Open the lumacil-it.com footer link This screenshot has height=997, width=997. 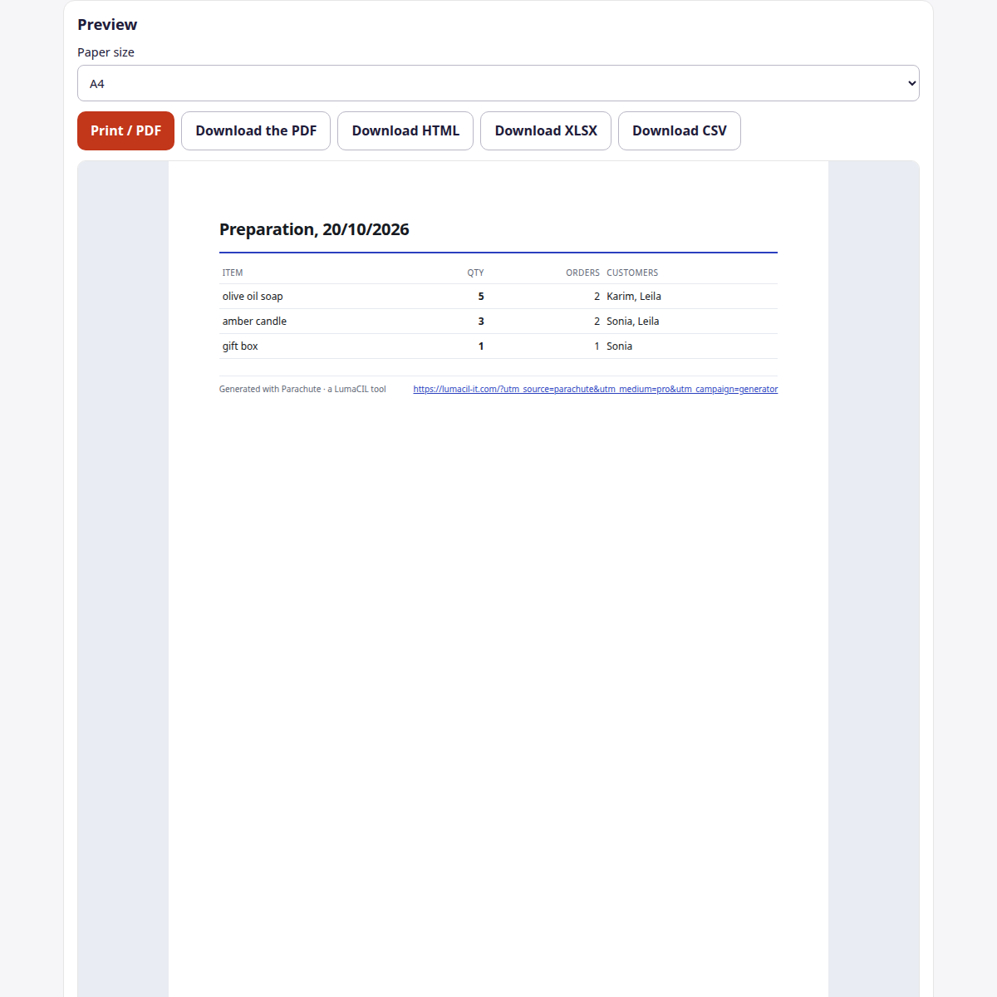point(596,389)
